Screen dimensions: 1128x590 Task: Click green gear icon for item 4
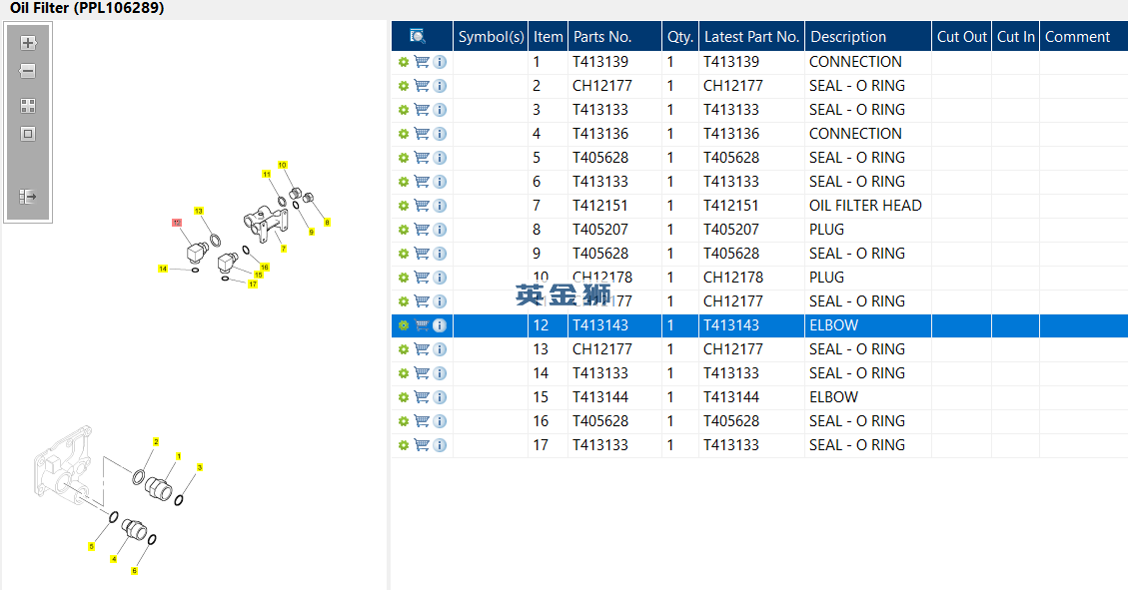tap(404, 134)
